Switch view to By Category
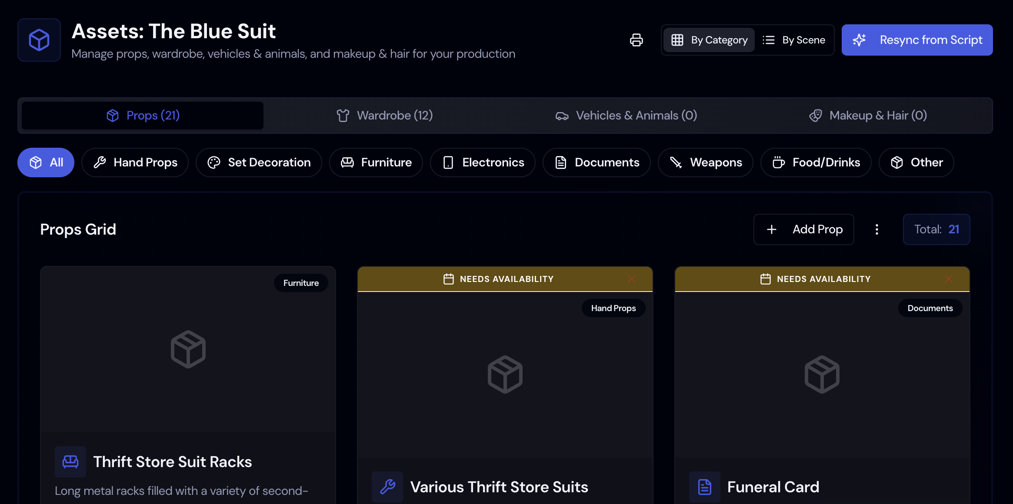This screenshot has height=504, width=1013. (x=709, y=40)
